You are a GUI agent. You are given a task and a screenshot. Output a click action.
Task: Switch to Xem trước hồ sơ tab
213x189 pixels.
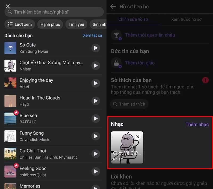tap(186, 19)
